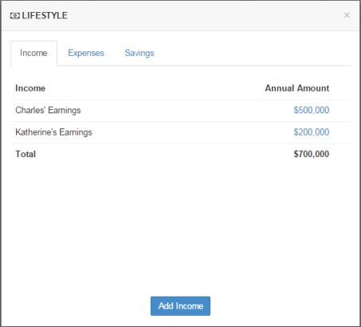Click the $700,000 total amount
Viewport: 361px width, 327px height.
click(312, 154)
